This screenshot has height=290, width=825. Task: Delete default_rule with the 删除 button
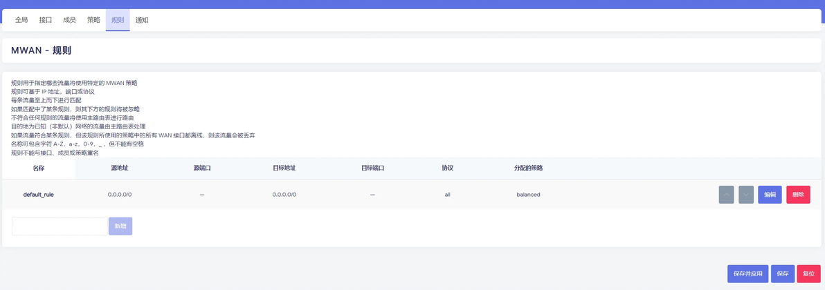tap(798, 195)
